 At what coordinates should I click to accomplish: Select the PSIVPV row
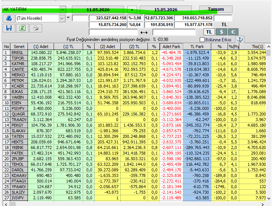click(134, 108)
